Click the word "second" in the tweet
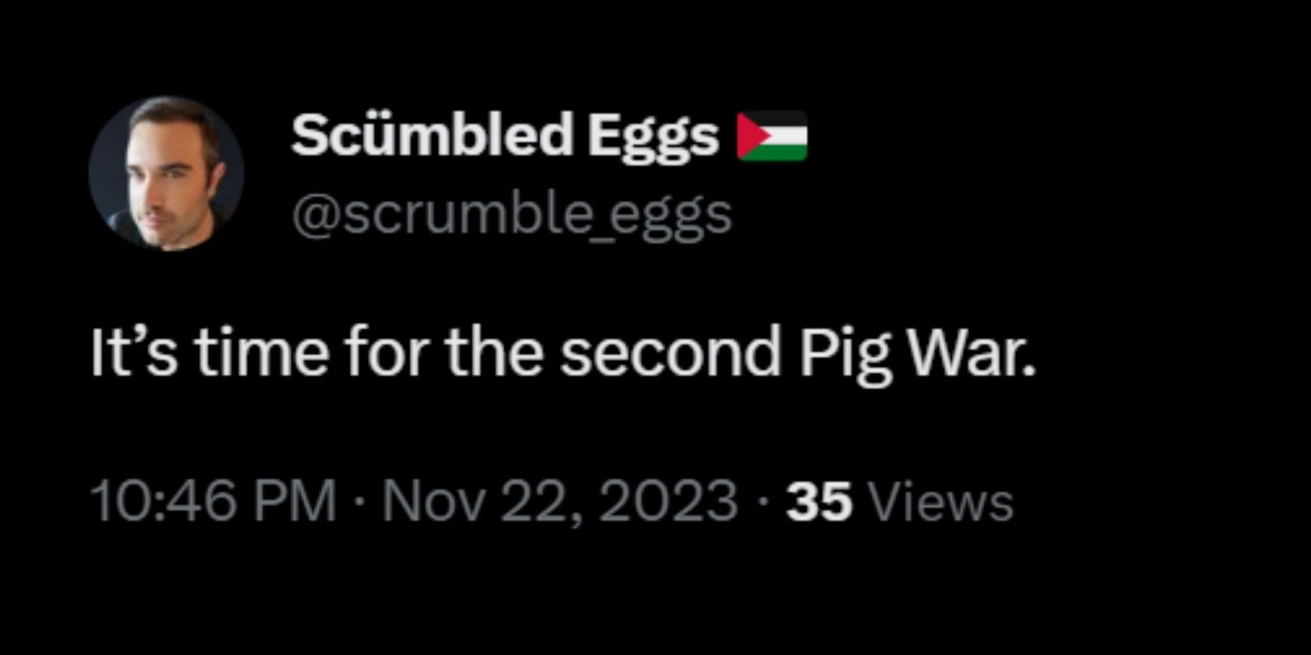1311x655 pixels. tap(671, 353)
